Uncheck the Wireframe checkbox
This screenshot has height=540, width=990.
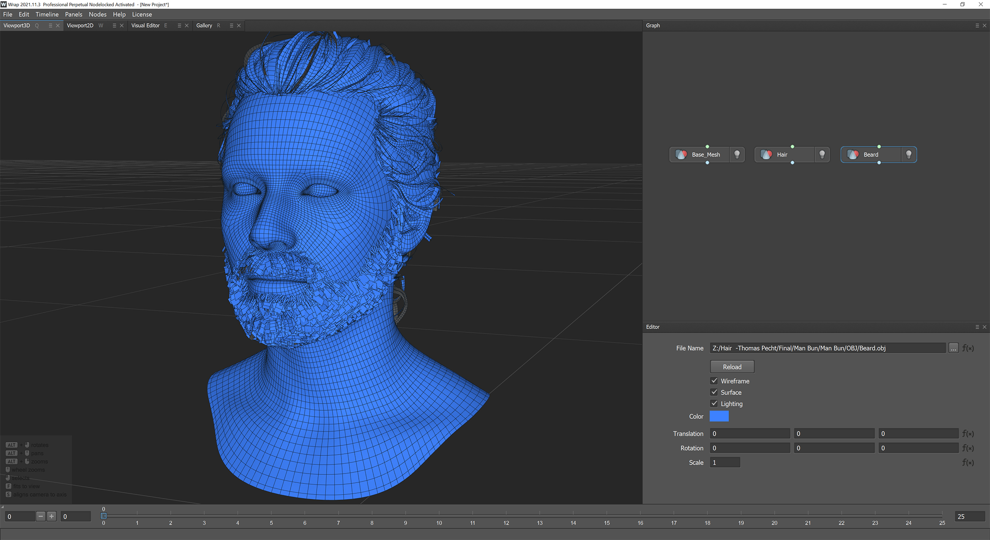[x=714, y=381]
